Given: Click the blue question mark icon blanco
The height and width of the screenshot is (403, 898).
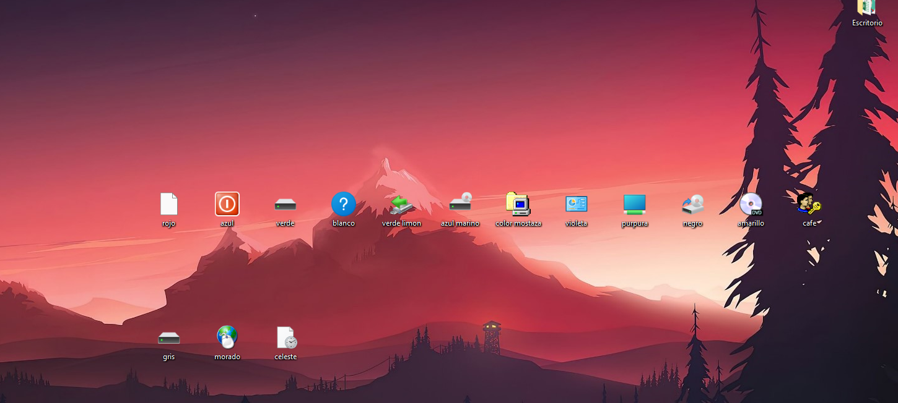Looking at the screenshot, I should click(344, 204).
